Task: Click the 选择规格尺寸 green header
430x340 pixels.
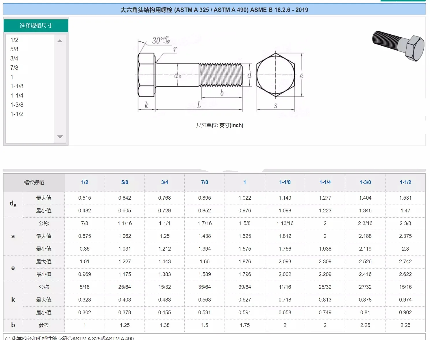Action: tap(36, 25)
